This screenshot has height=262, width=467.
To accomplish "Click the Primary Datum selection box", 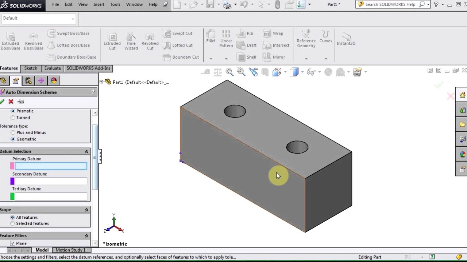I will click(51, 166).
